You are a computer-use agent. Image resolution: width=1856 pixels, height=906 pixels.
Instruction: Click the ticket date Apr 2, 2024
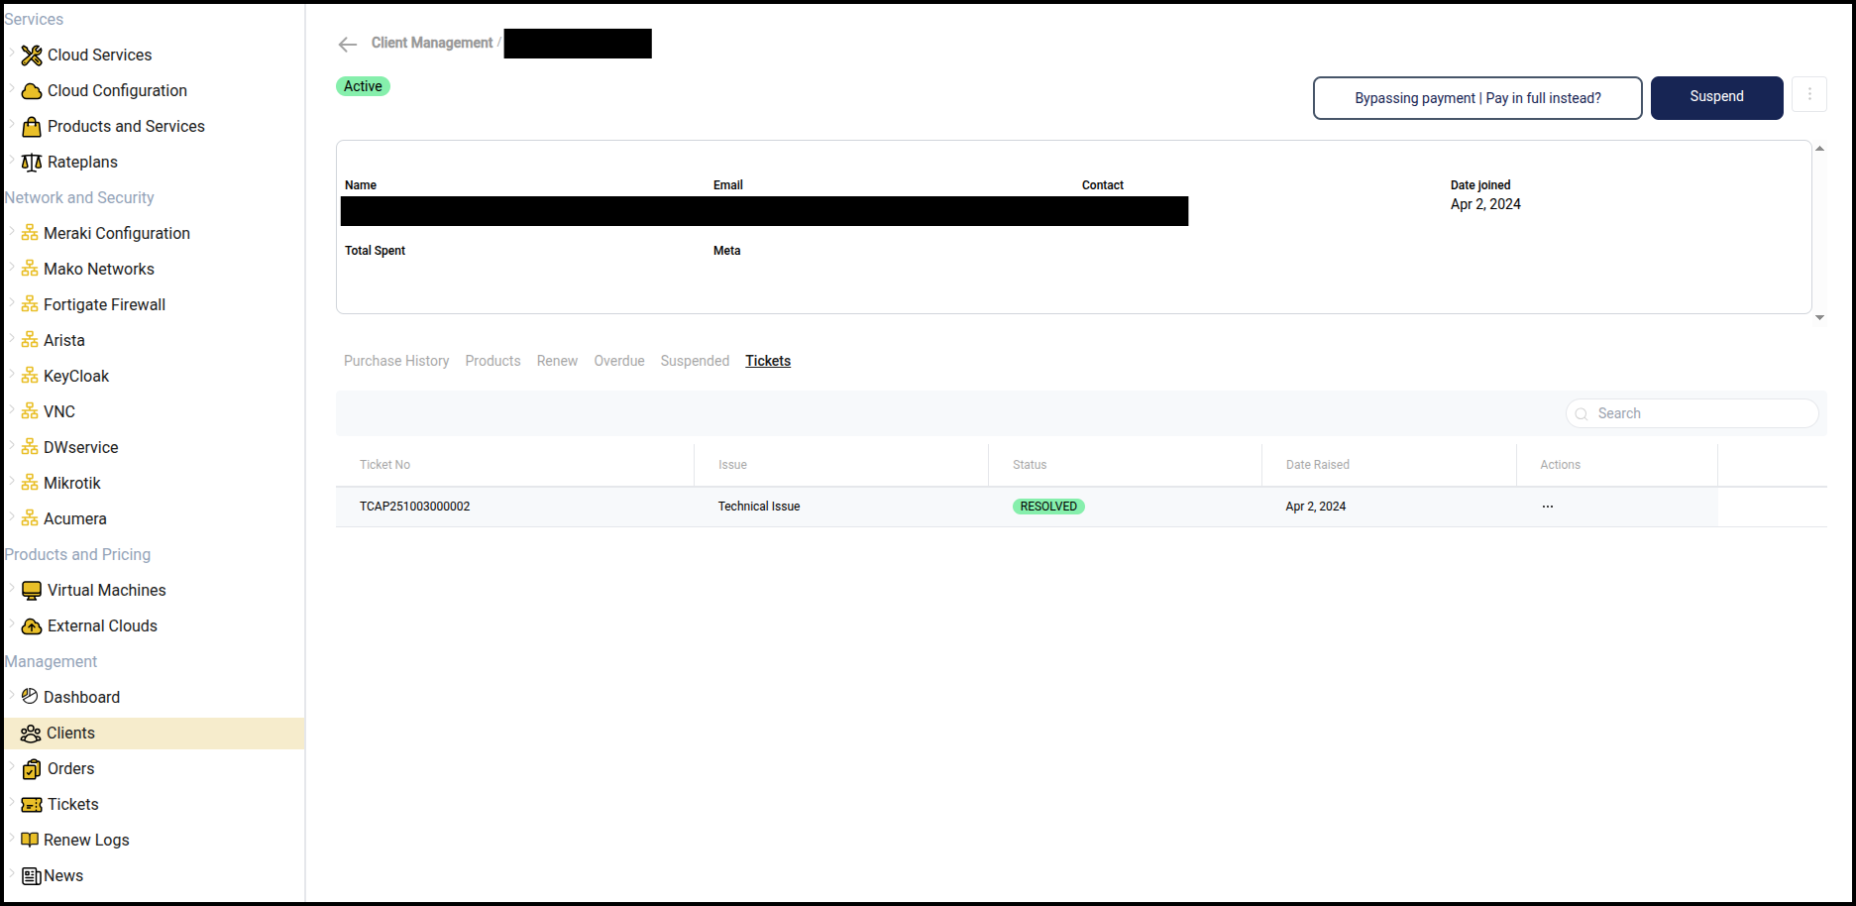point(1315,507)
